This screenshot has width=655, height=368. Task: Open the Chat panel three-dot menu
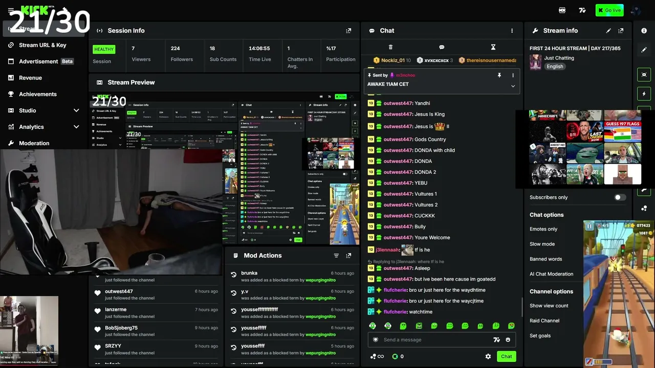pos(512,31)
